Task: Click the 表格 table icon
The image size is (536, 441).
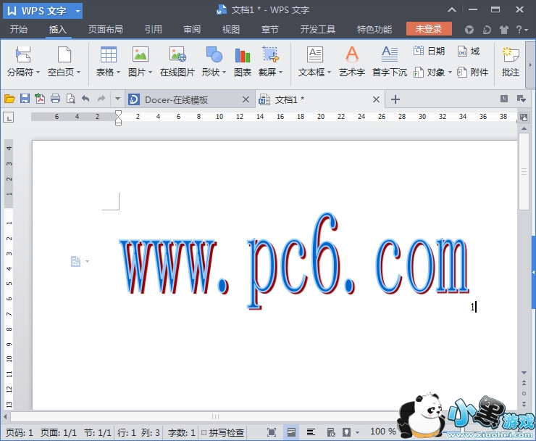Action: coord(109,55)
